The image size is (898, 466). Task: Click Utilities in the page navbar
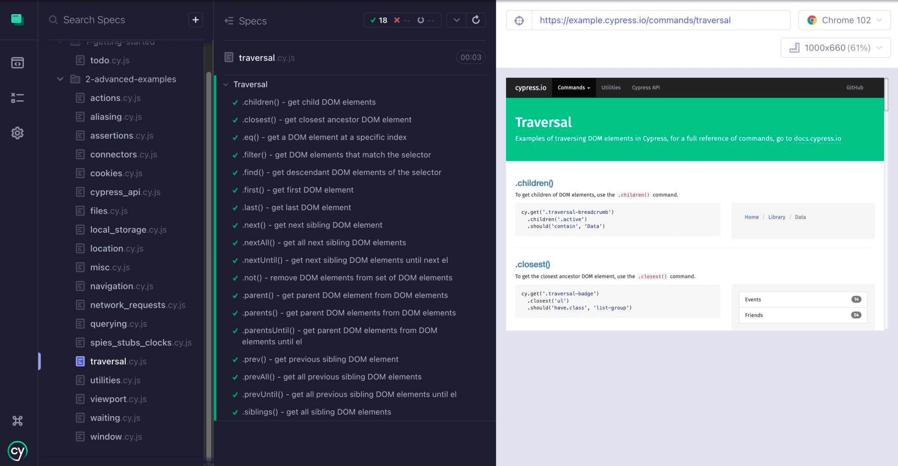point(611,88)
